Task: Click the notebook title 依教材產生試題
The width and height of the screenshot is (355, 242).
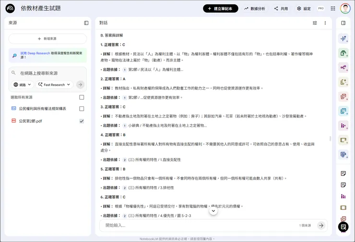Action: [x=41, y=8]
